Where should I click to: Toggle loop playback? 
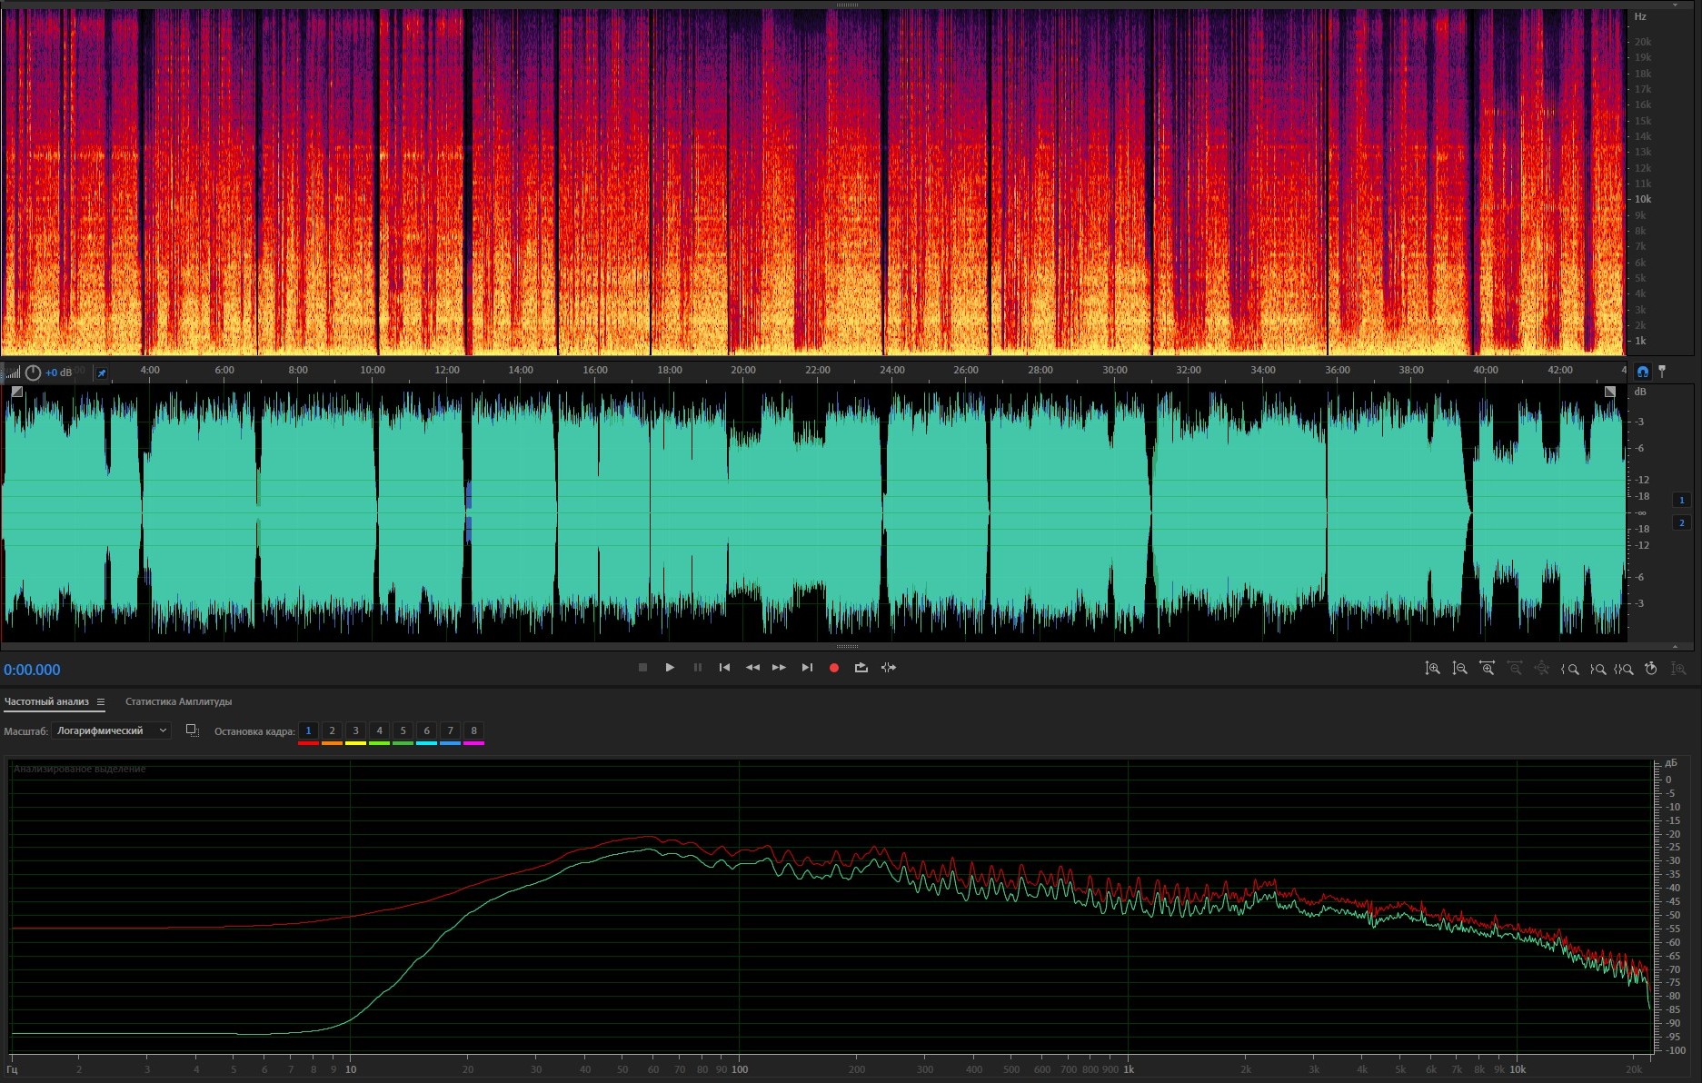click(861, 668)
